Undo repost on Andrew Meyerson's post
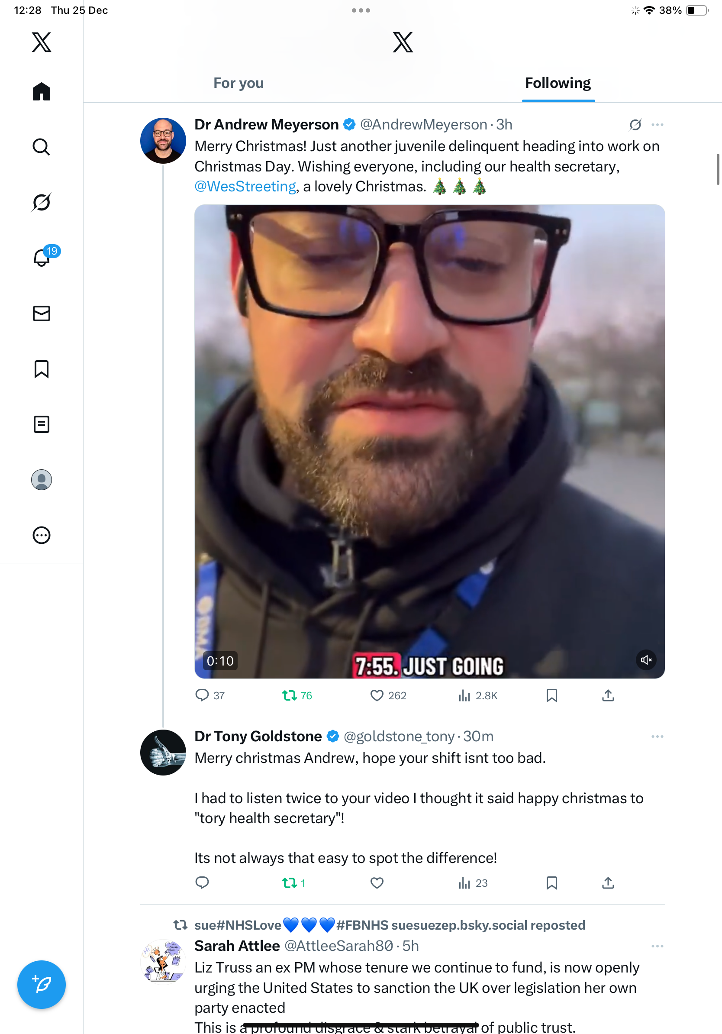Screen dimensions: 722x1034 [x=290, y=696]
